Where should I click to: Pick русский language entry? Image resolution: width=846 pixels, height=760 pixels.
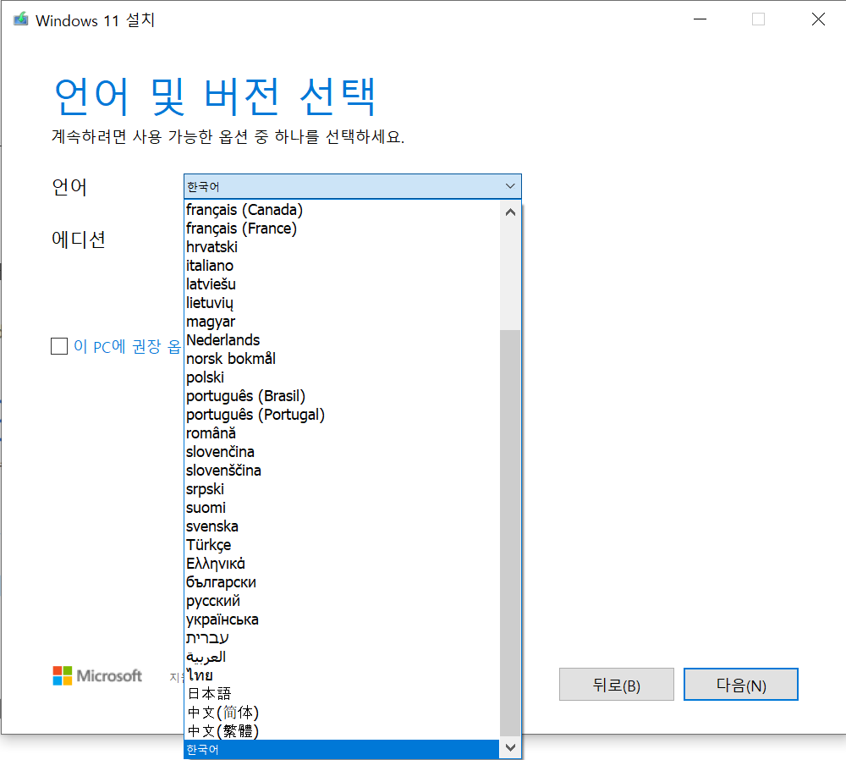(342, 601)
